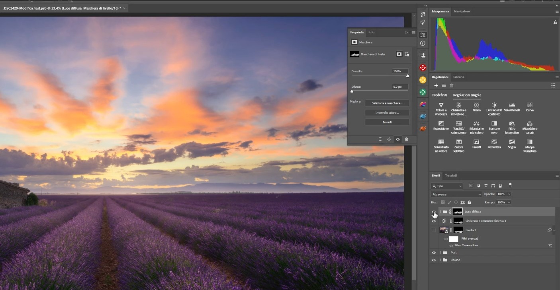Expand the Luce diffusa group
The height and width of the screenshot is (290, 560).
coord(440,212)
